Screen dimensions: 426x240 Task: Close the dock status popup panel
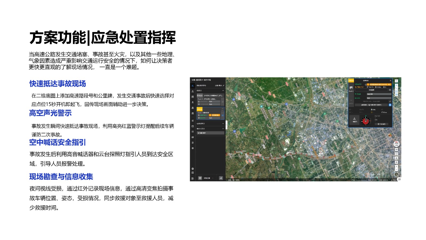tap(391, 81)
